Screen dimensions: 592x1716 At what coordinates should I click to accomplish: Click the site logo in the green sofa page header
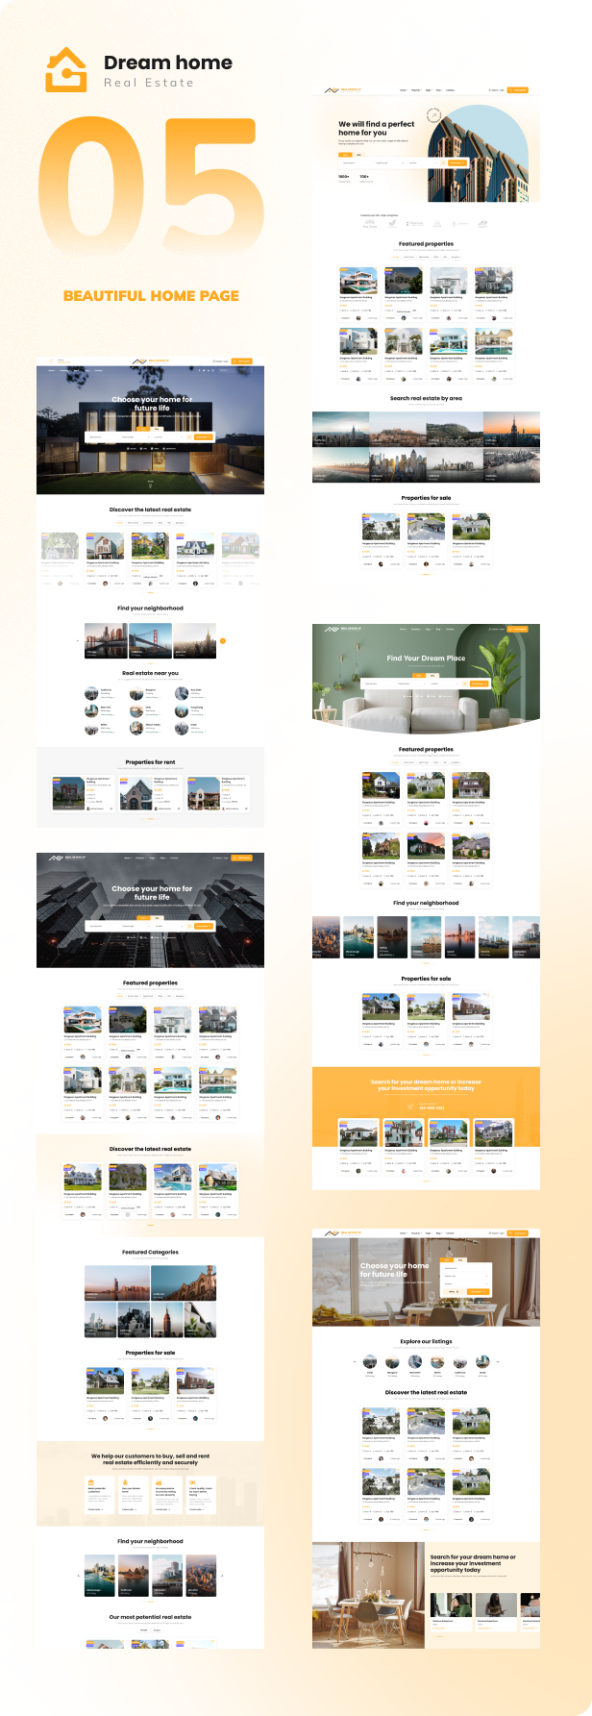pos(332,630)
